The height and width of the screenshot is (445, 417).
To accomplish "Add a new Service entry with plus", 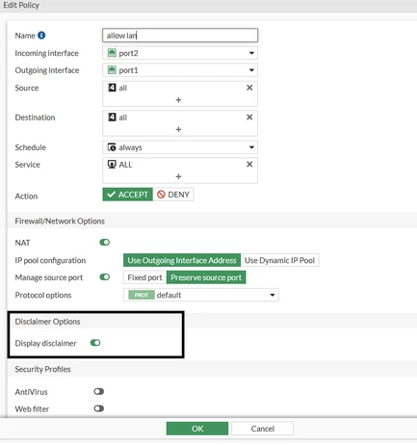I will click(178, 176).
